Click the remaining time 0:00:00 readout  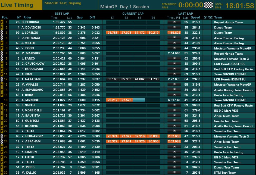point(191,5)
